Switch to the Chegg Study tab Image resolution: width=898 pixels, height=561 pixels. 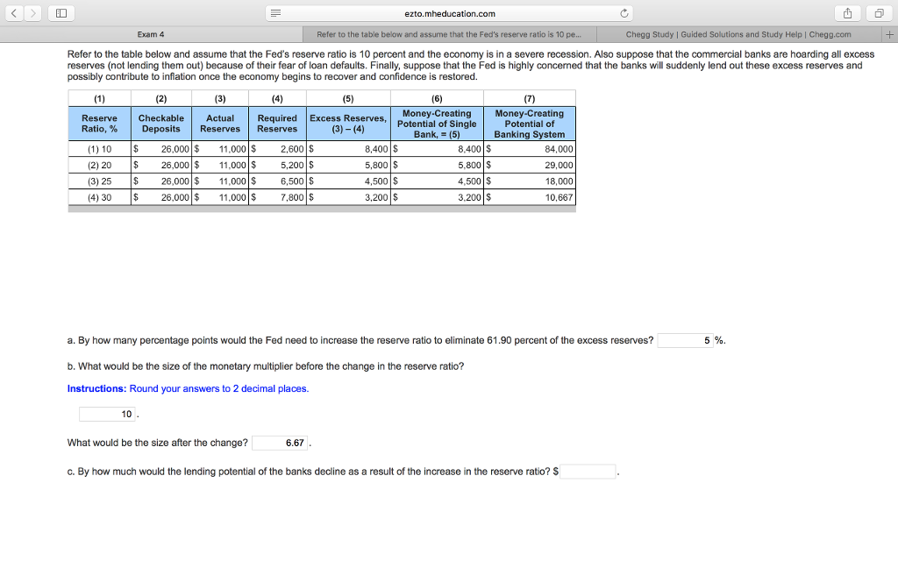pos(741,33)
